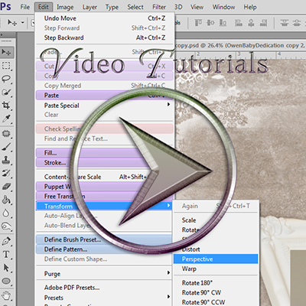Expand the Presets submenu
The image size is (306, 306).
pyautogui.click(x=105, y=298)
